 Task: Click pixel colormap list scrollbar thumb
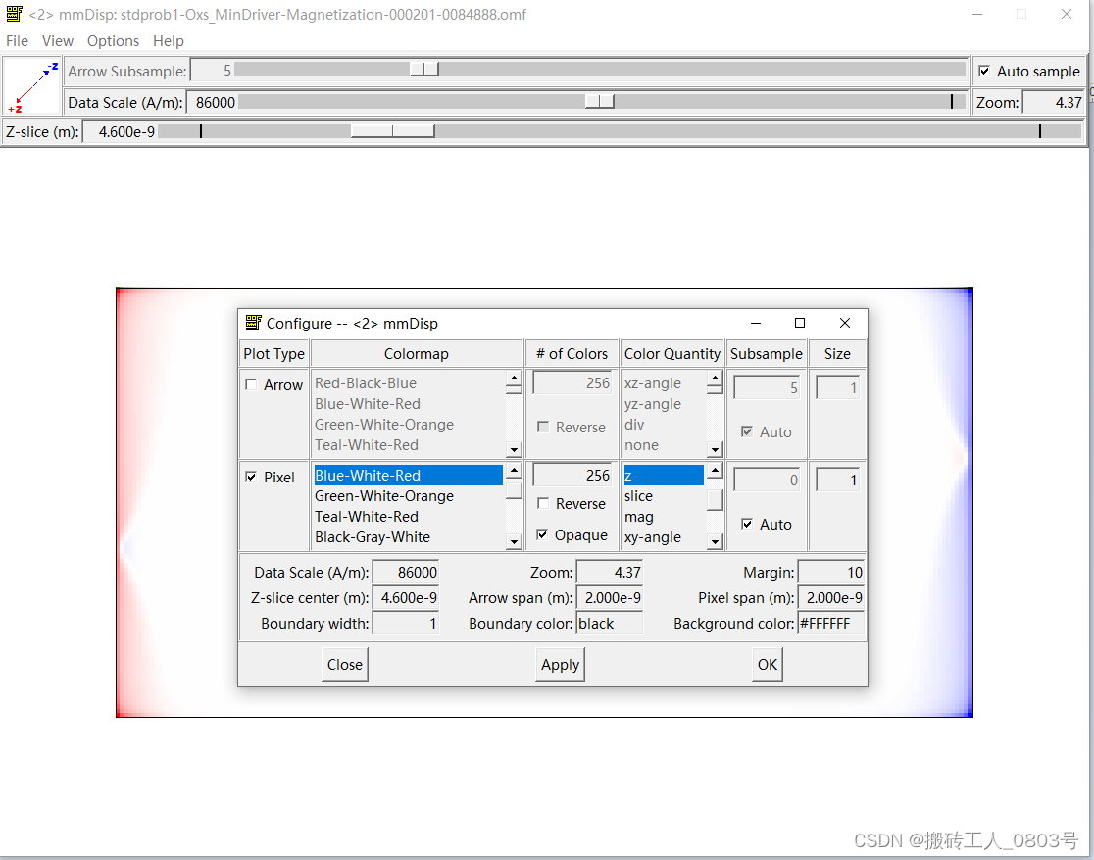(x=515, y=490)
